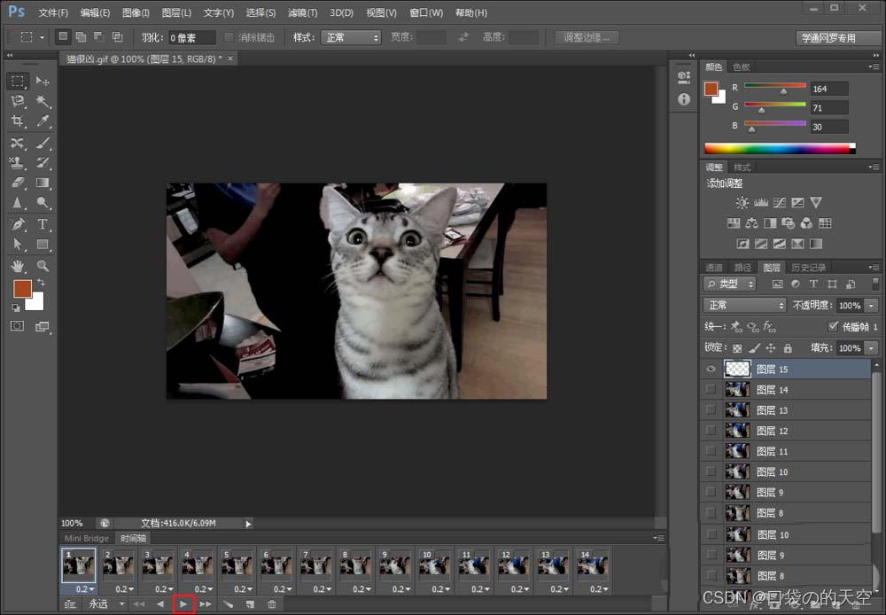Play the animation
Image resolution: width=886 pixels, height=615 pixels.
(x=183, y=604)
